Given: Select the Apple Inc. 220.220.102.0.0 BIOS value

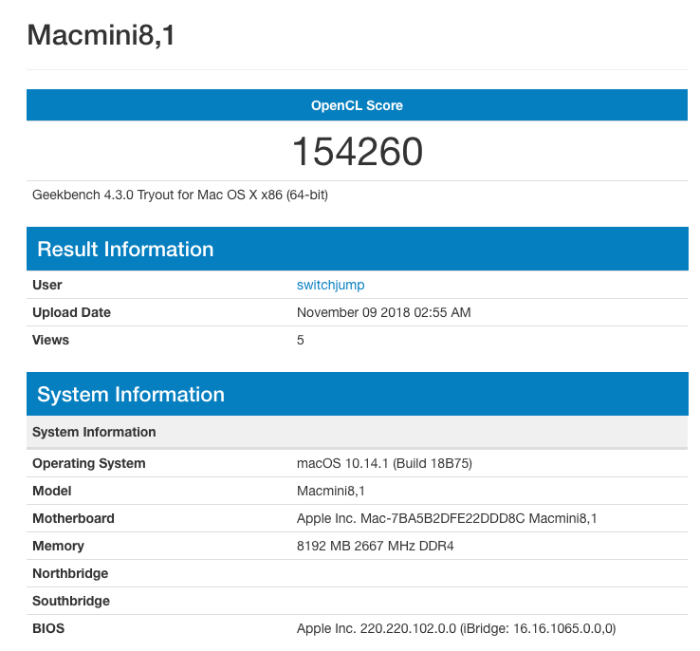Looking at the screenshot, I should click(456, 628).
